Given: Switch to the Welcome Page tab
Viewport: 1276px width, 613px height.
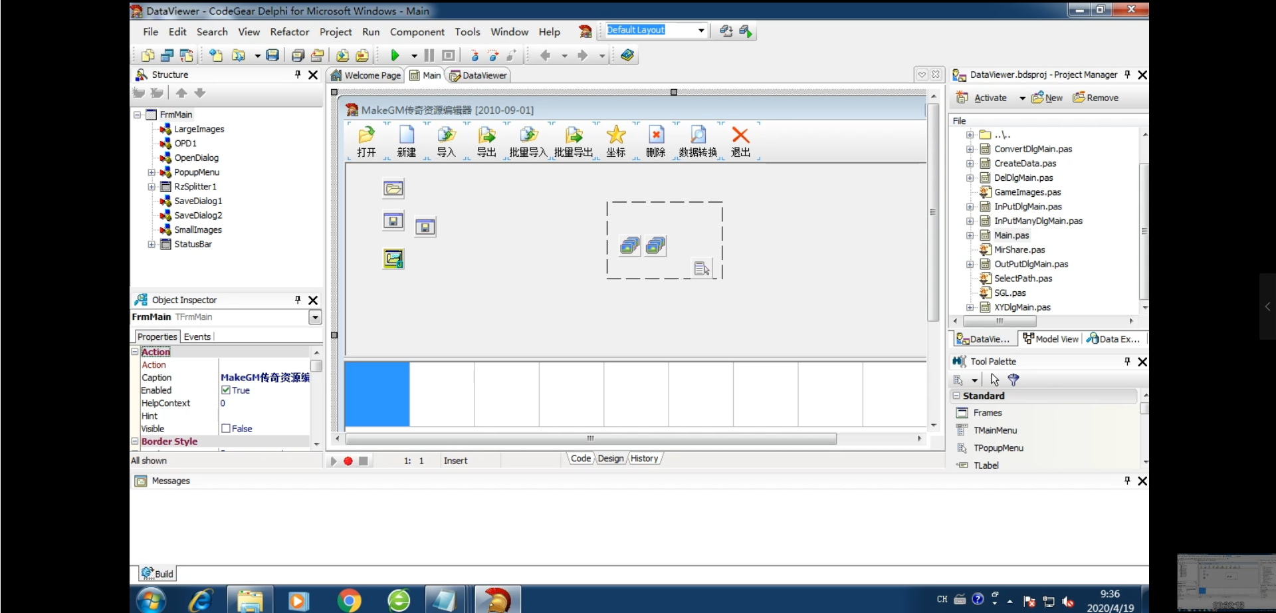Looking at the screenshot, I should (x=366, y=75).
